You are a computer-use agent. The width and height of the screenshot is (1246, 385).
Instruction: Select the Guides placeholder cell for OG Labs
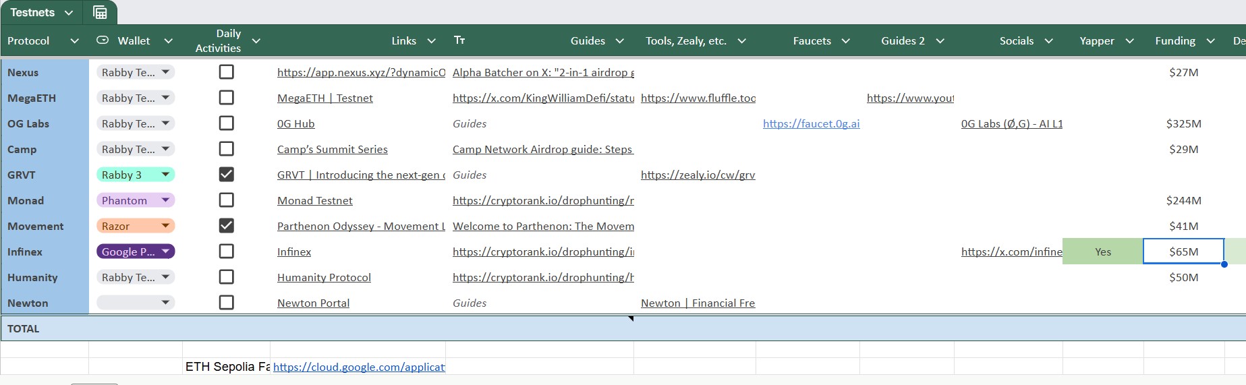tap(540, 123)
